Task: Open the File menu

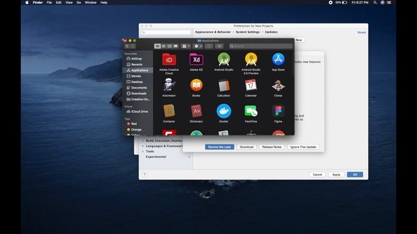Action: click(x=50, y=3)
